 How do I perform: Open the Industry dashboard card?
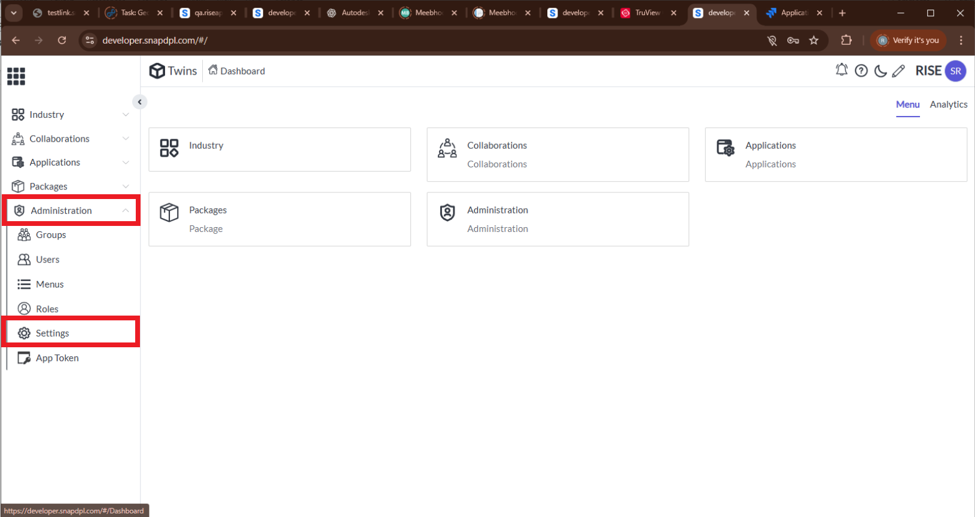click(279, 149)
